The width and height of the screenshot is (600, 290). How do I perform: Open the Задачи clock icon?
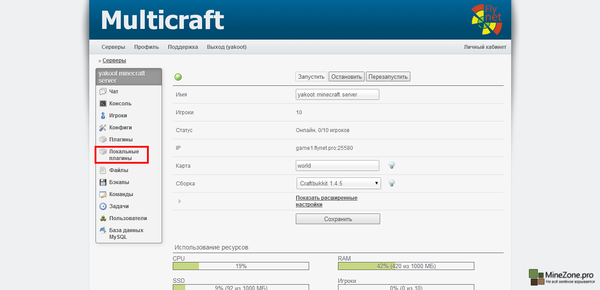point(103,206)
